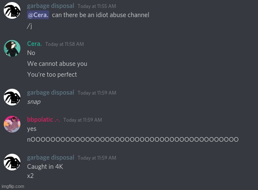The image size is (258, 190).
Task: Click the Today at 11:58 AM timestamp
Action: (64, 44)
